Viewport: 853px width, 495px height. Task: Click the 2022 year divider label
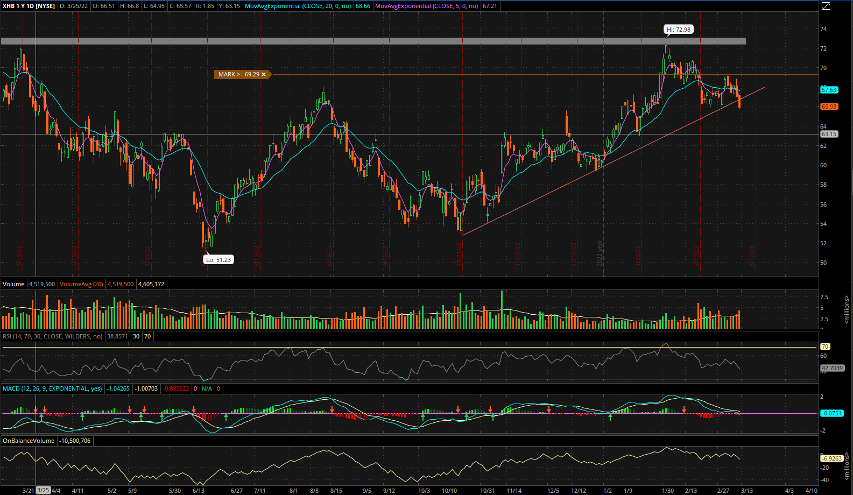600,253
